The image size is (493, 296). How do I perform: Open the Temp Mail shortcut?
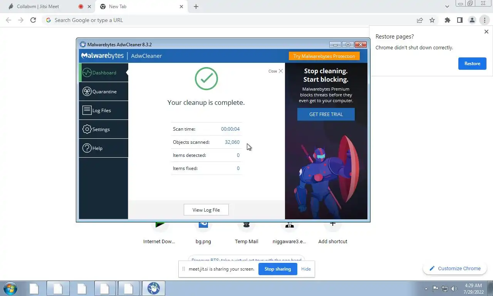[246, 233]
